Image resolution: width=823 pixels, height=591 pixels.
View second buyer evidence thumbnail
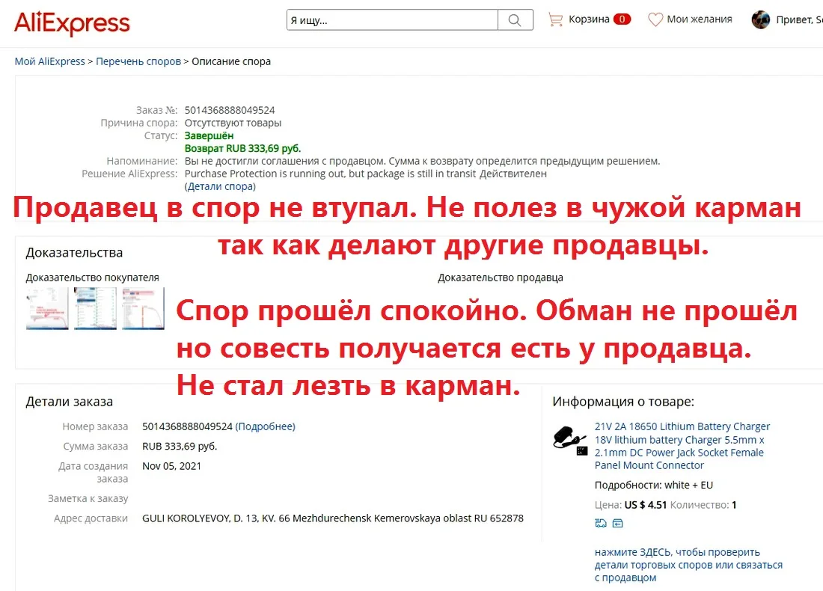pos(96,309)
